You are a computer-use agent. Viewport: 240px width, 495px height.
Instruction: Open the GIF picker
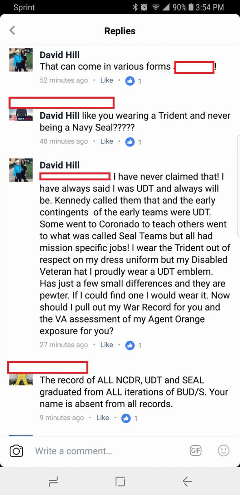(x=195, y=450)
